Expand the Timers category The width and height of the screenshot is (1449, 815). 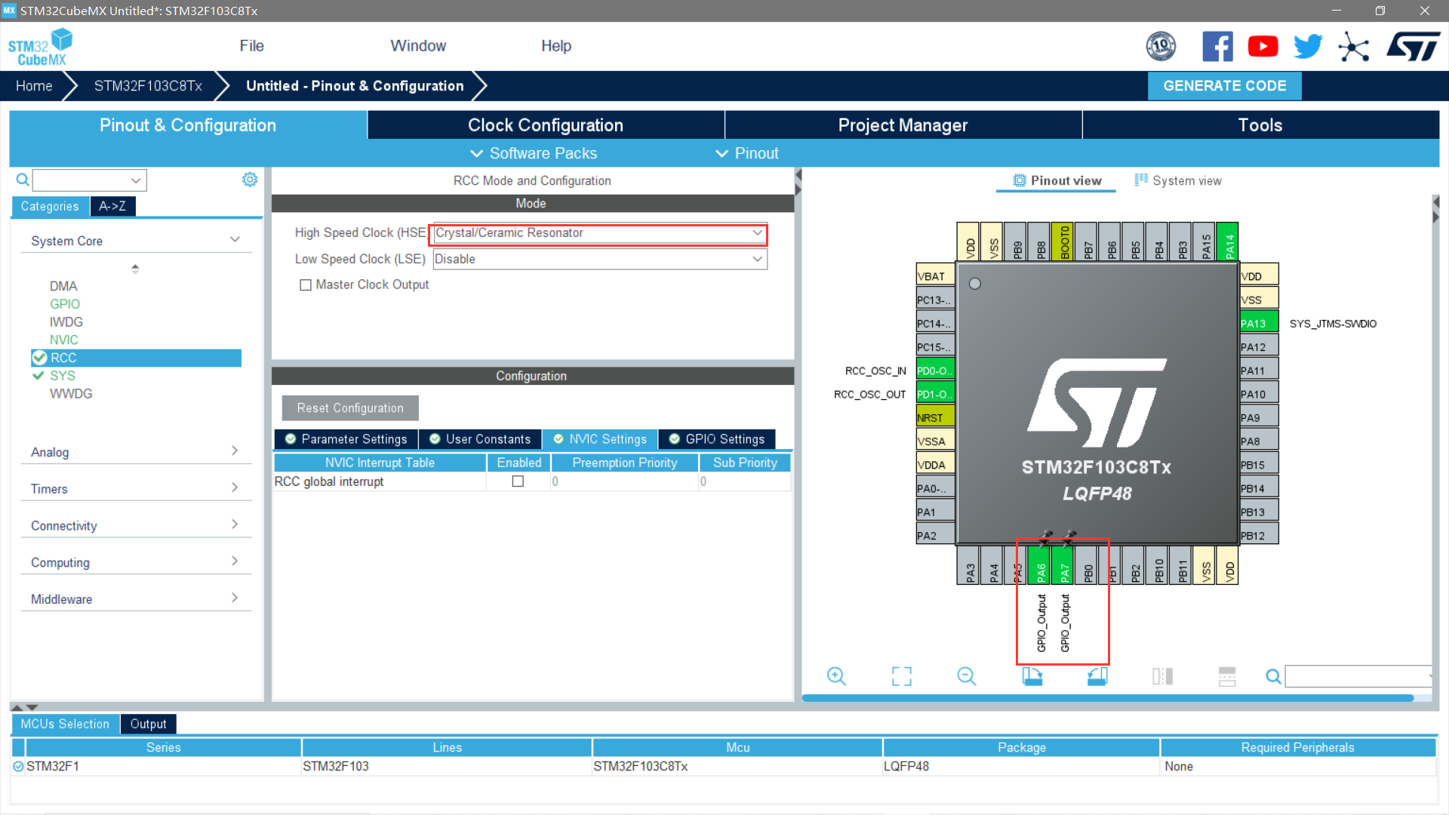(235, 487)
